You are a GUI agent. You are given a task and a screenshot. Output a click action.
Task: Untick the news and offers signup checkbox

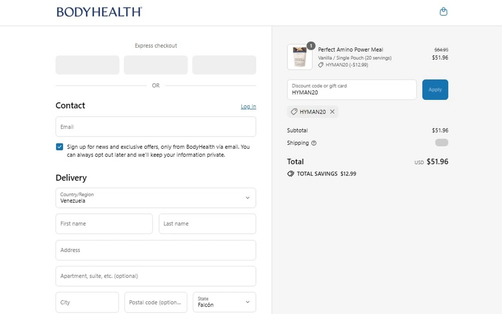click(60, 147)
